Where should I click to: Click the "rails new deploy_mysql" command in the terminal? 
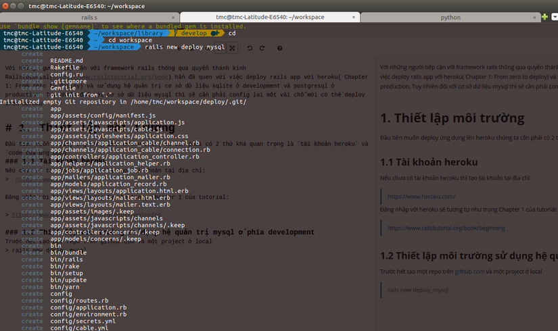185,47
